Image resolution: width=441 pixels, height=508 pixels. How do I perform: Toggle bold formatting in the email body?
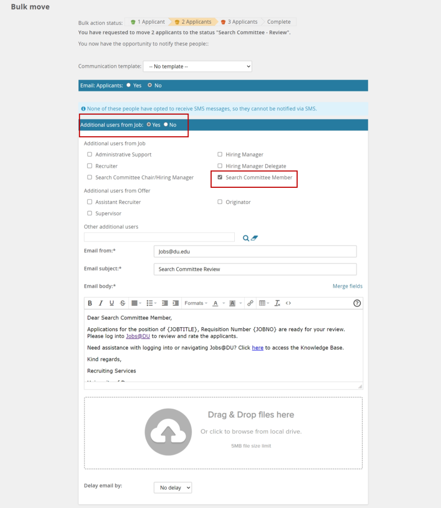click(90, 302)
